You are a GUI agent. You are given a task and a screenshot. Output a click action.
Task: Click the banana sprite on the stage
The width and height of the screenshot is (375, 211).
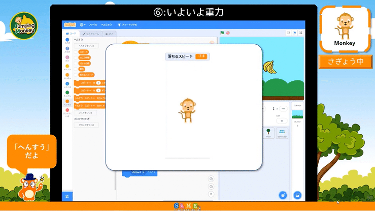pyautogui.click(x=269, y=67)
